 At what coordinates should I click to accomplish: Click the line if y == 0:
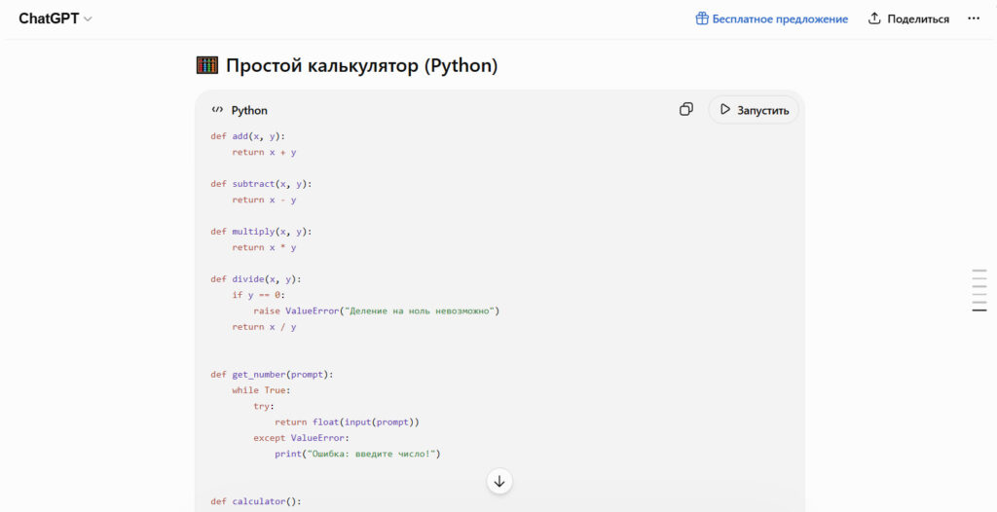259,295
